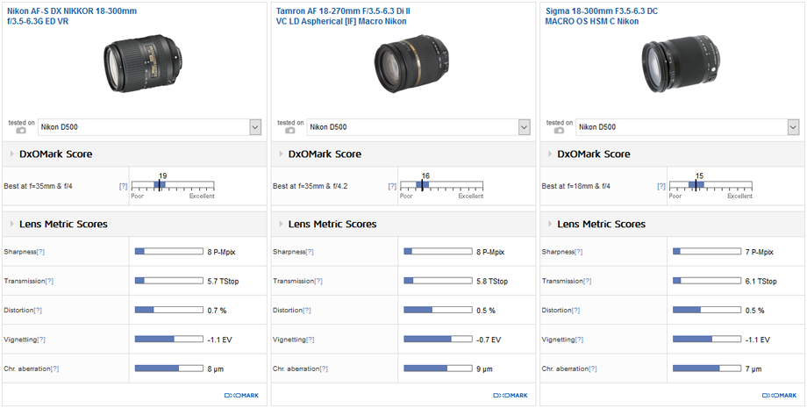807x408 pixels.
Task: Click 'Best at f=35mm & f/4.2' text
Action: [311, 186]
